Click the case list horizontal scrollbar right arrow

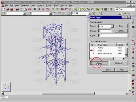[x=124, y=59]
